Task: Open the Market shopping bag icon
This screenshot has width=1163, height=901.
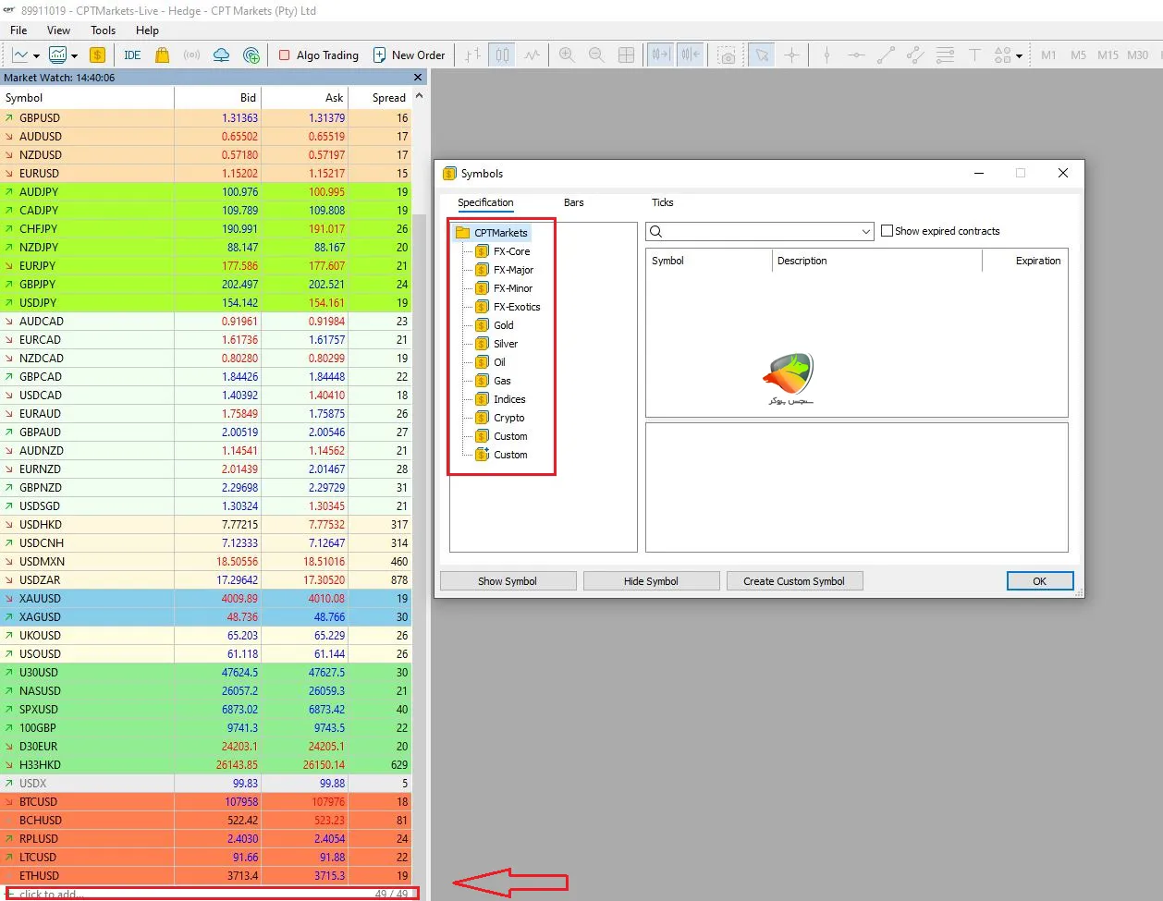Action: (x=163, y=55)
